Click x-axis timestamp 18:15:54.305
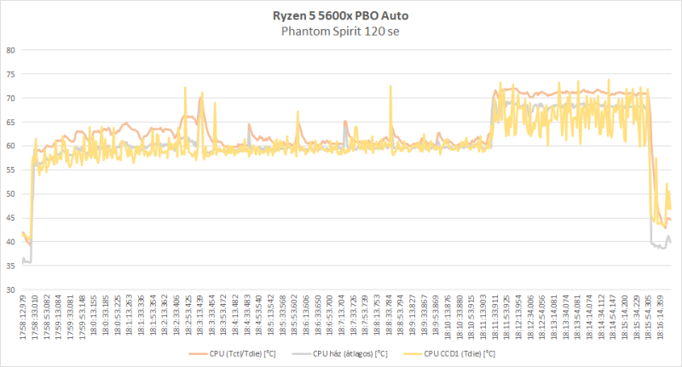 tap(648, 318)
